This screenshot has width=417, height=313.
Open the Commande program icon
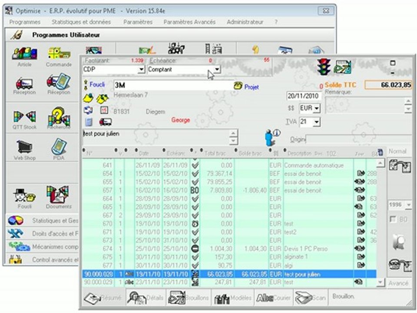point(59,54)
